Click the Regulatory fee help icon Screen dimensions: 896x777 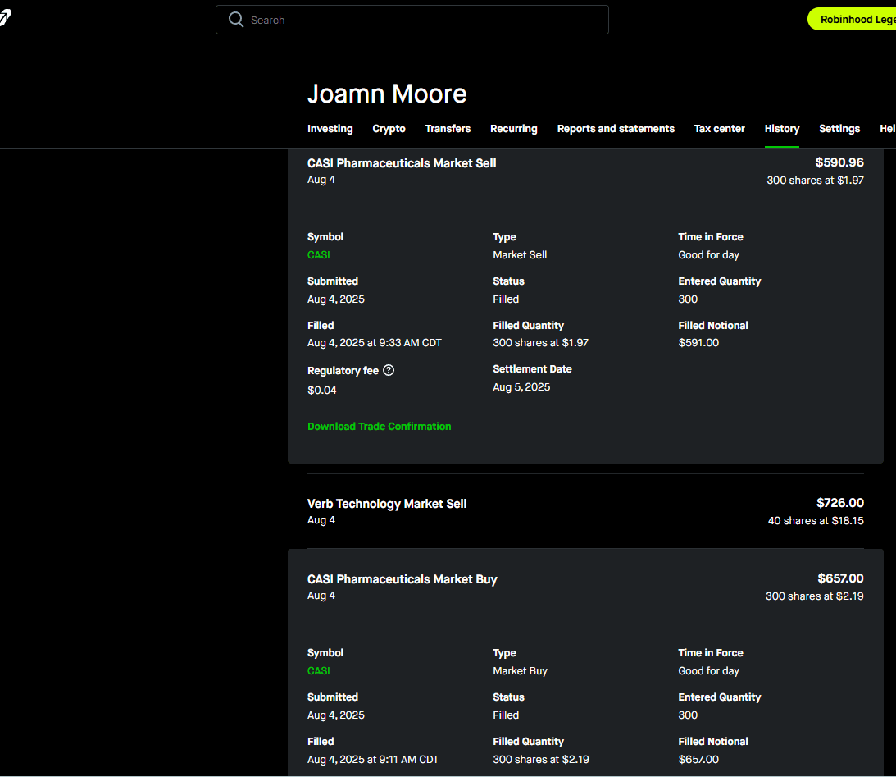coord(389,370)
